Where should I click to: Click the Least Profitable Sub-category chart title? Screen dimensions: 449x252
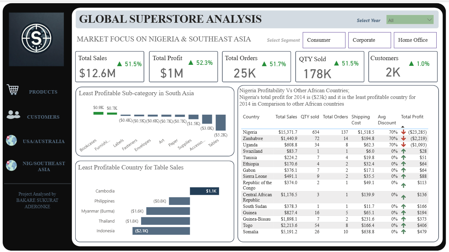tap(136, 93)
